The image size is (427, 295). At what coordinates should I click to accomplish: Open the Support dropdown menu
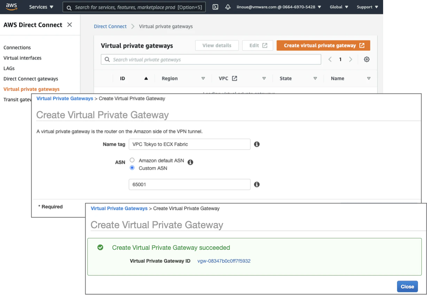tap(367, 7)
